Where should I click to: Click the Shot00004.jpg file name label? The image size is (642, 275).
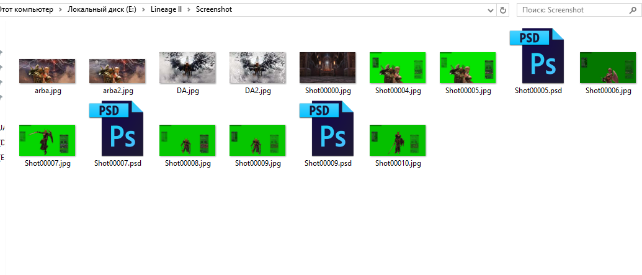tap(398, 91)
